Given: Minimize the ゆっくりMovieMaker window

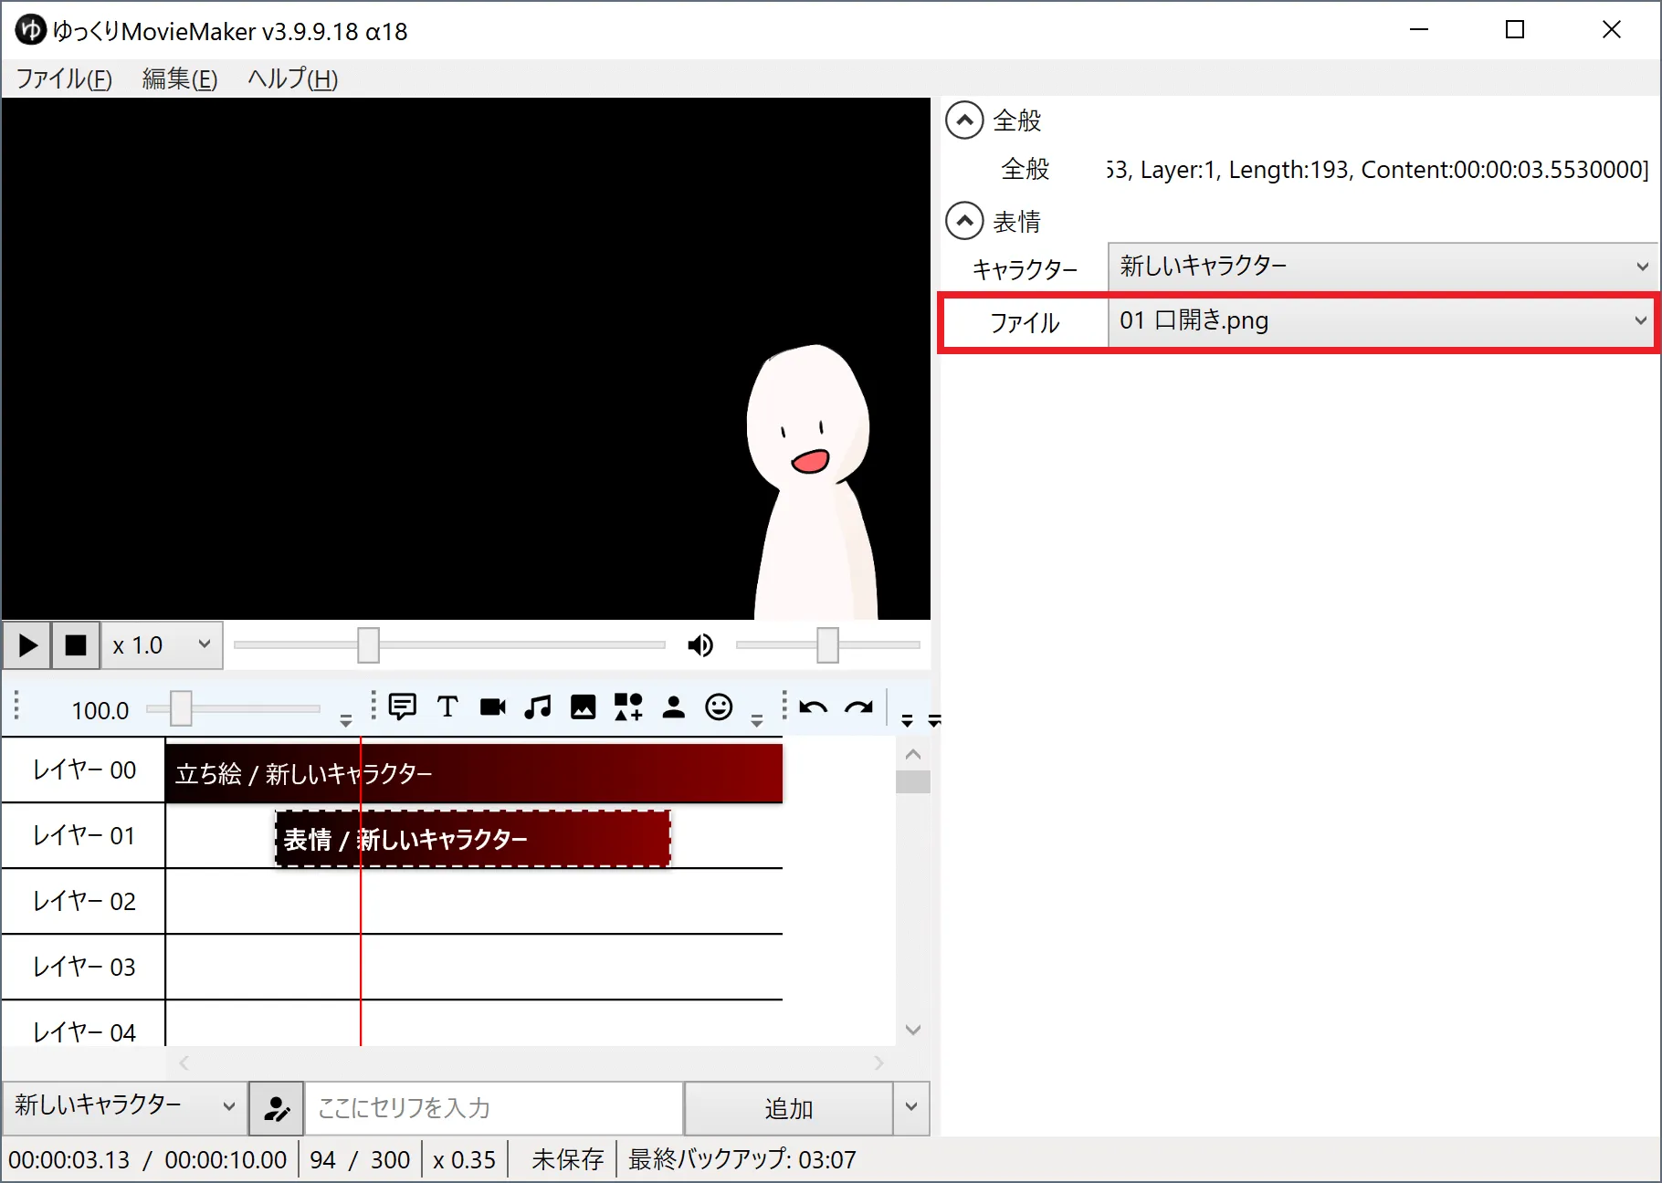Looking at the screenshot, I should click(1419, 30).
